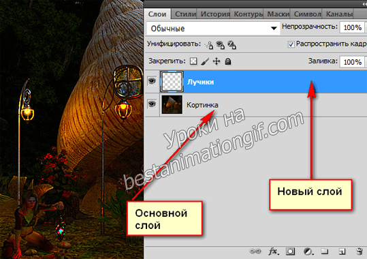Hide the Лучики layer
This screenshot has height=259, width=367.
[152, 81]
